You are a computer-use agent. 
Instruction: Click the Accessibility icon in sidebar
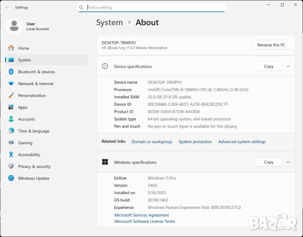11,155
